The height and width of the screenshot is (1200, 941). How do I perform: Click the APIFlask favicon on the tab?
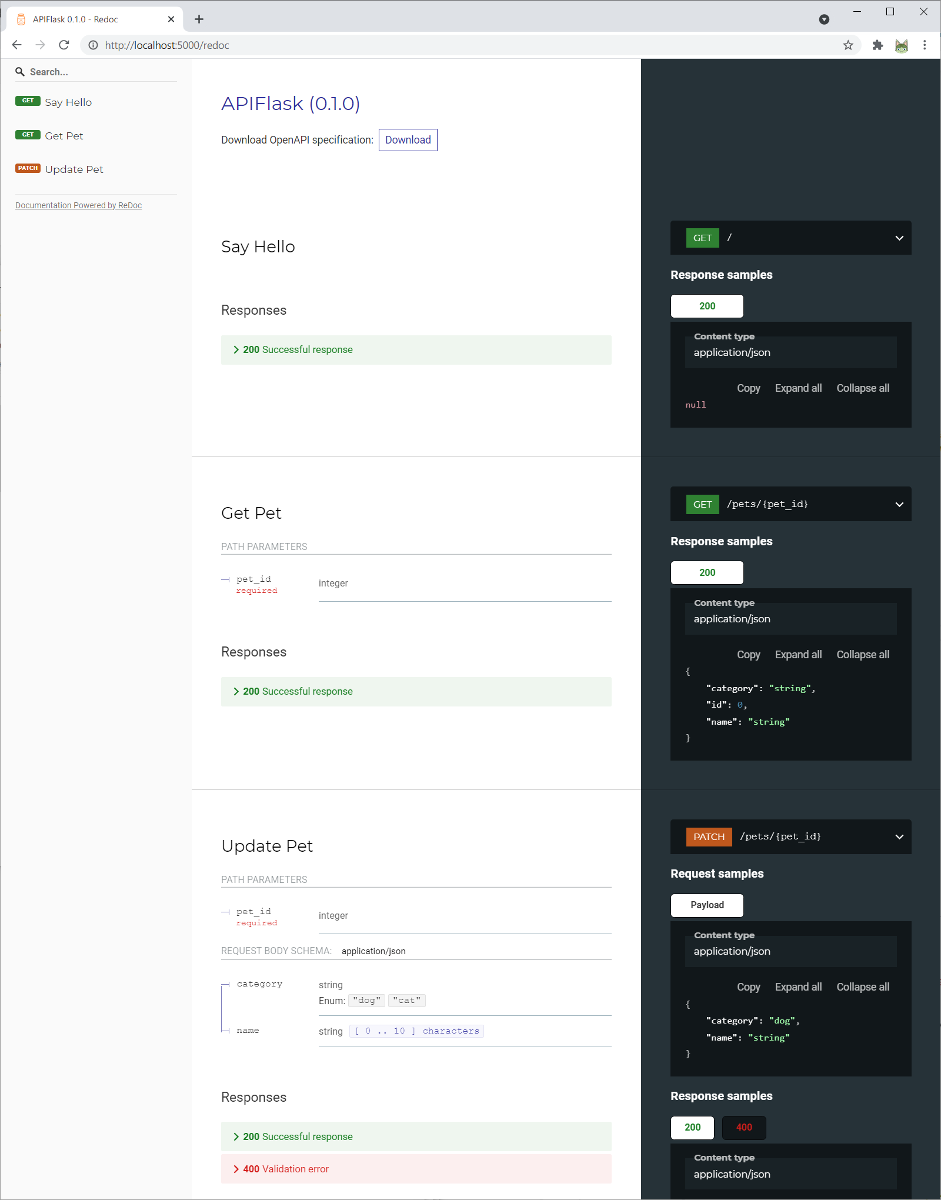20,19
